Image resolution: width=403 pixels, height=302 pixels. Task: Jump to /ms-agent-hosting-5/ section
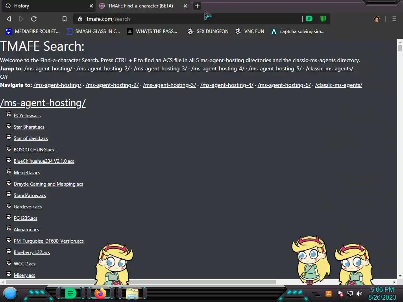tap(275, 68)
